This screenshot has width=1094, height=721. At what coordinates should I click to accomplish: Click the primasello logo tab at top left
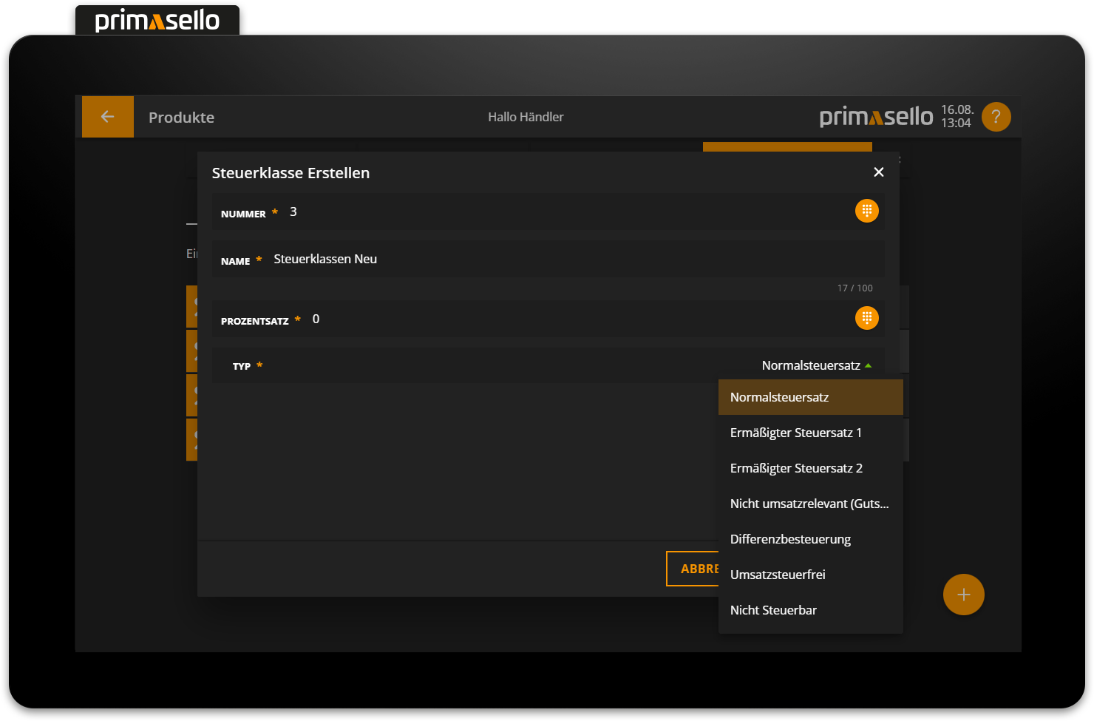pyautogui.click(x=157, y=21)
